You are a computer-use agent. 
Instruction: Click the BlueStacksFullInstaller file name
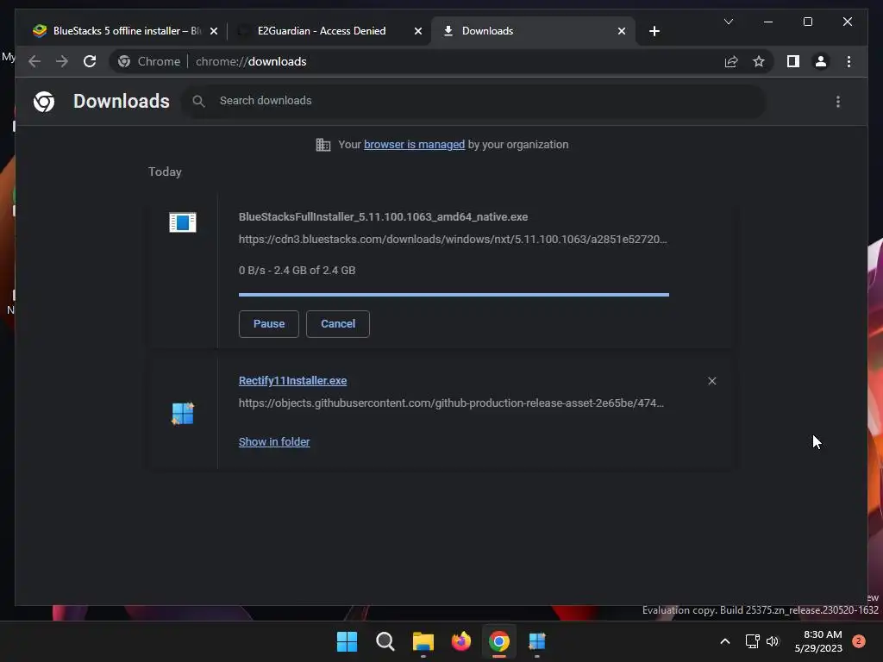click(x=383, y=216)
